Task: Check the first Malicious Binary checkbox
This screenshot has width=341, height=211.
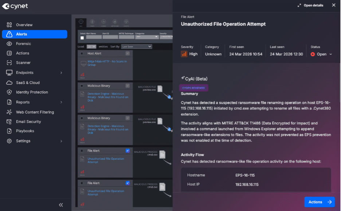Action: click(82, 86)
